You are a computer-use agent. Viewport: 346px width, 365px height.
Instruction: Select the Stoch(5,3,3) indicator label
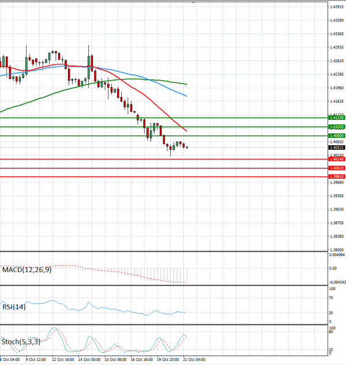click(x=21, y=342)
